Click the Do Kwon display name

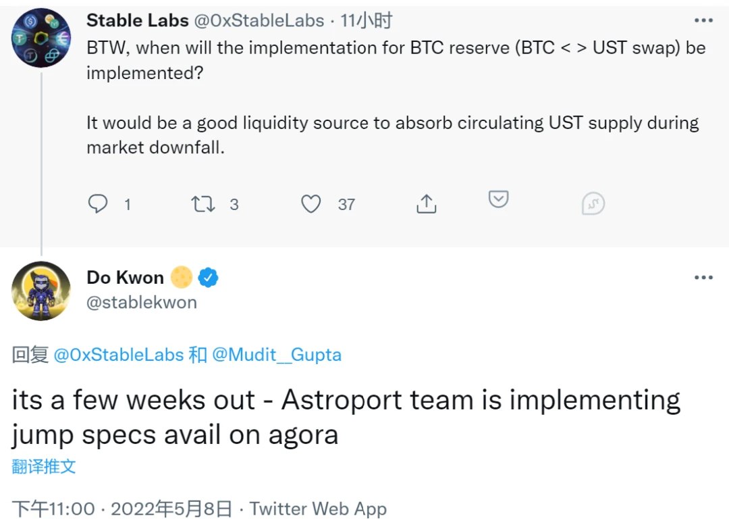(x=126, y=278)
